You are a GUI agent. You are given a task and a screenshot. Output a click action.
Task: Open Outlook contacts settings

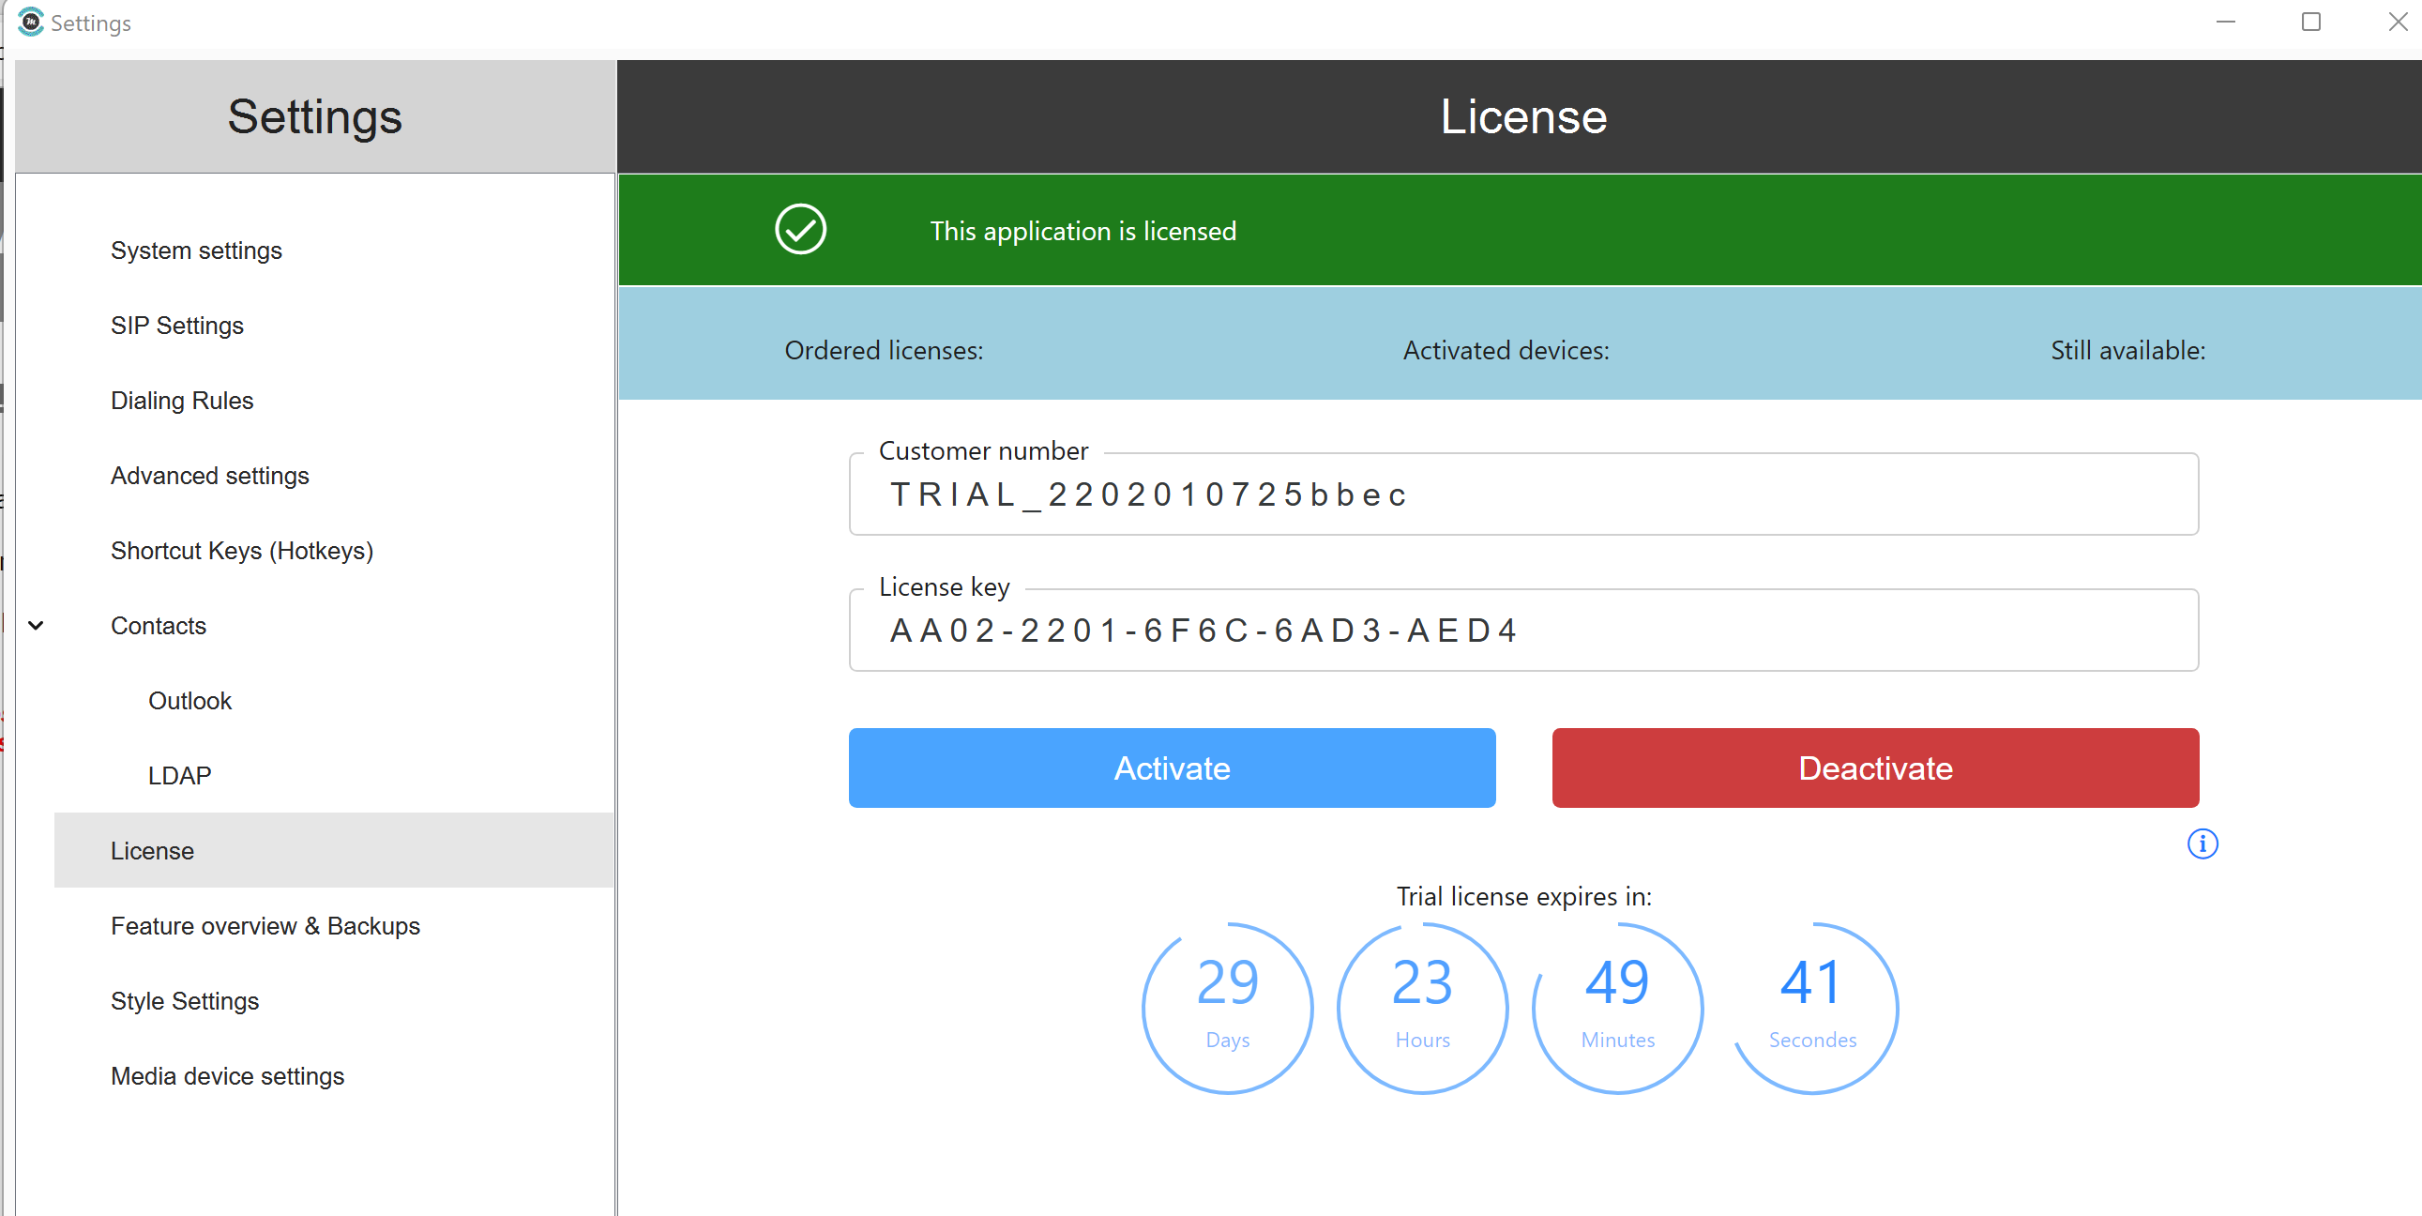[189, 701]
